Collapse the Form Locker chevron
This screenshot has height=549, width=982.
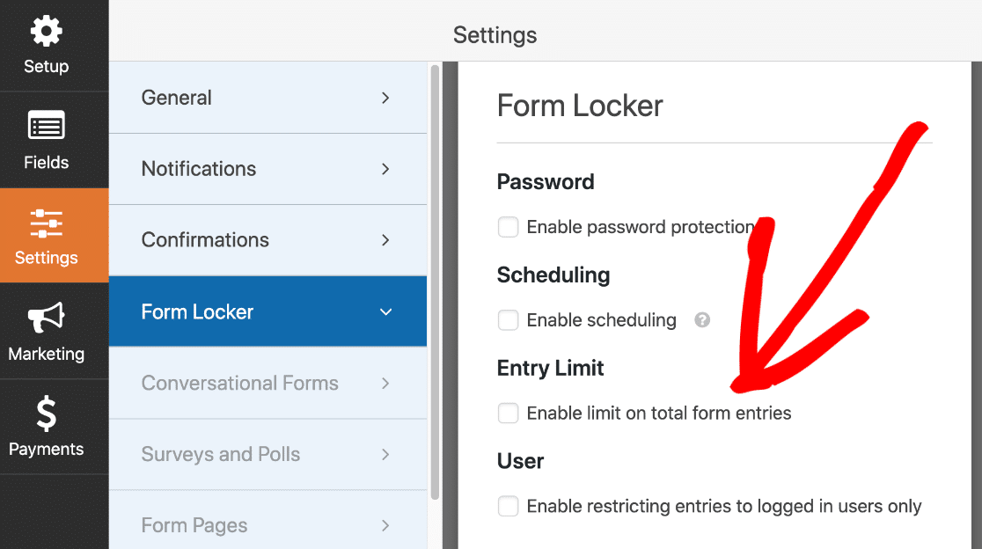[385, 311]
